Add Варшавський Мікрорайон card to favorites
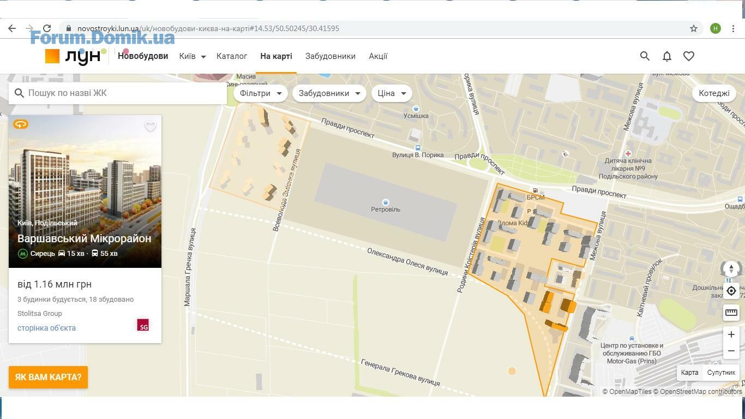This screenshot has height=419, width=745. (x=151, y=127)
